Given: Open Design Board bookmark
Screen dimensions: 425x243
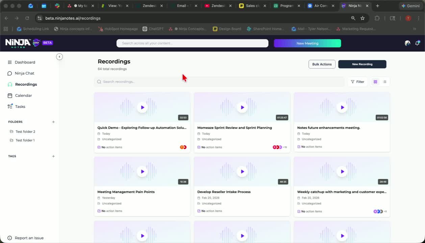Looking at the screenshot, I should pos(227,29).
